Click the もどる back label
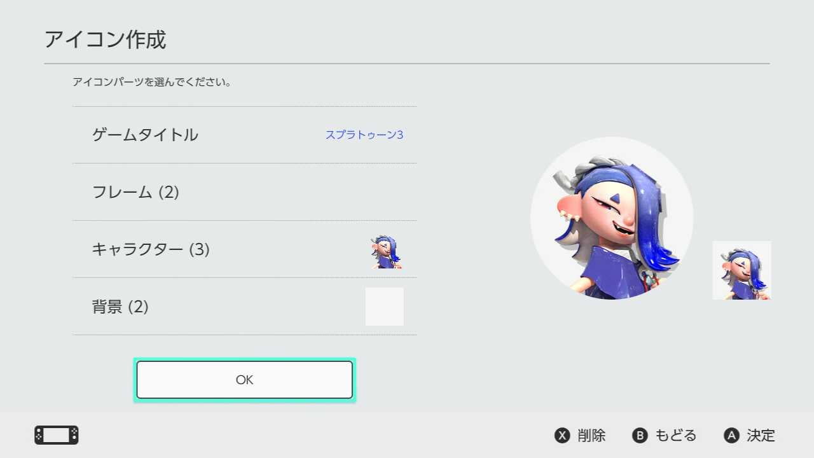Image resolution: width=814 pixels, height=458 pixels. tap(676, 436)
